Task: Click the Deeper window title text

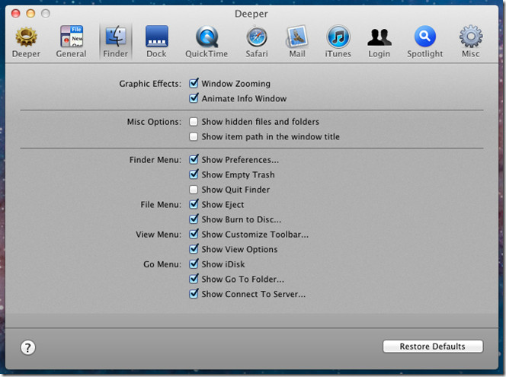Action: pos(251,14)
